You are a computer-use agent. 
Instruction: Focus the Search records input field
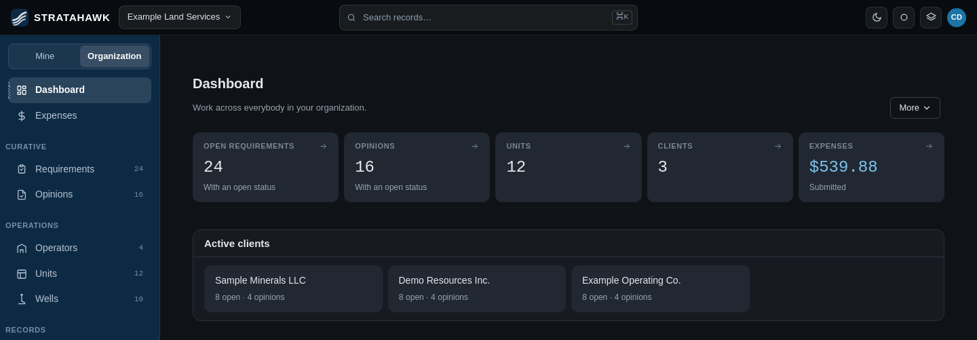(488, 18)
